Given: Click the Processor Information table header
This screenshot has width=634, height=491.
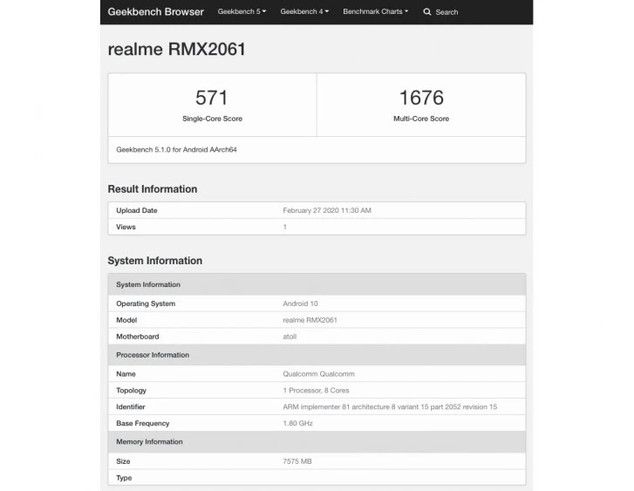Looking at the screenshot, I should (x=317, y=355).
